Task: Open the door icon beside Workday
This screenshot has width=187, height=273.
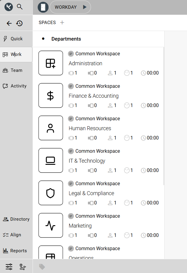Action: click(43, 7)
